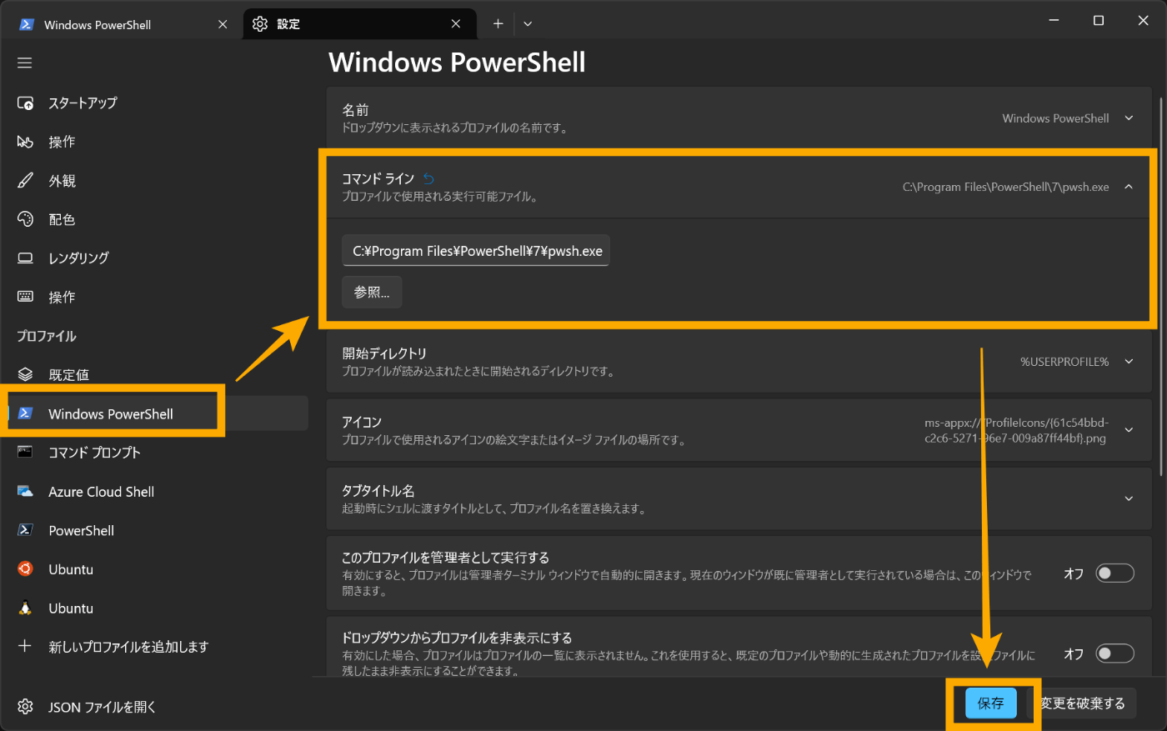This screenshot has height=731, width=1167.
Task: Open a new tab with plus button
Action: [498, 24]
